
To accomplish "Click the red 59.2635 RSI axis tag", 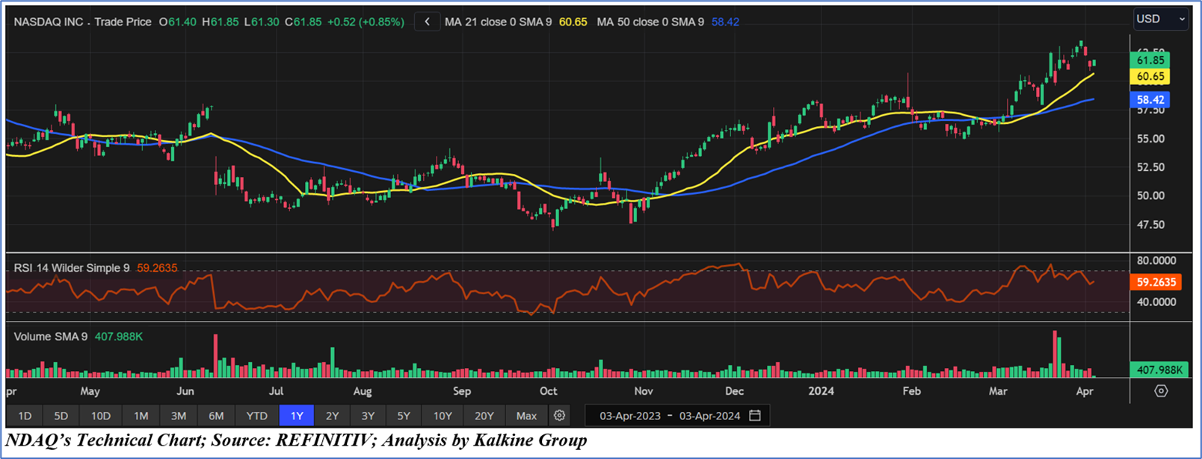I will tap(1156, 282).
